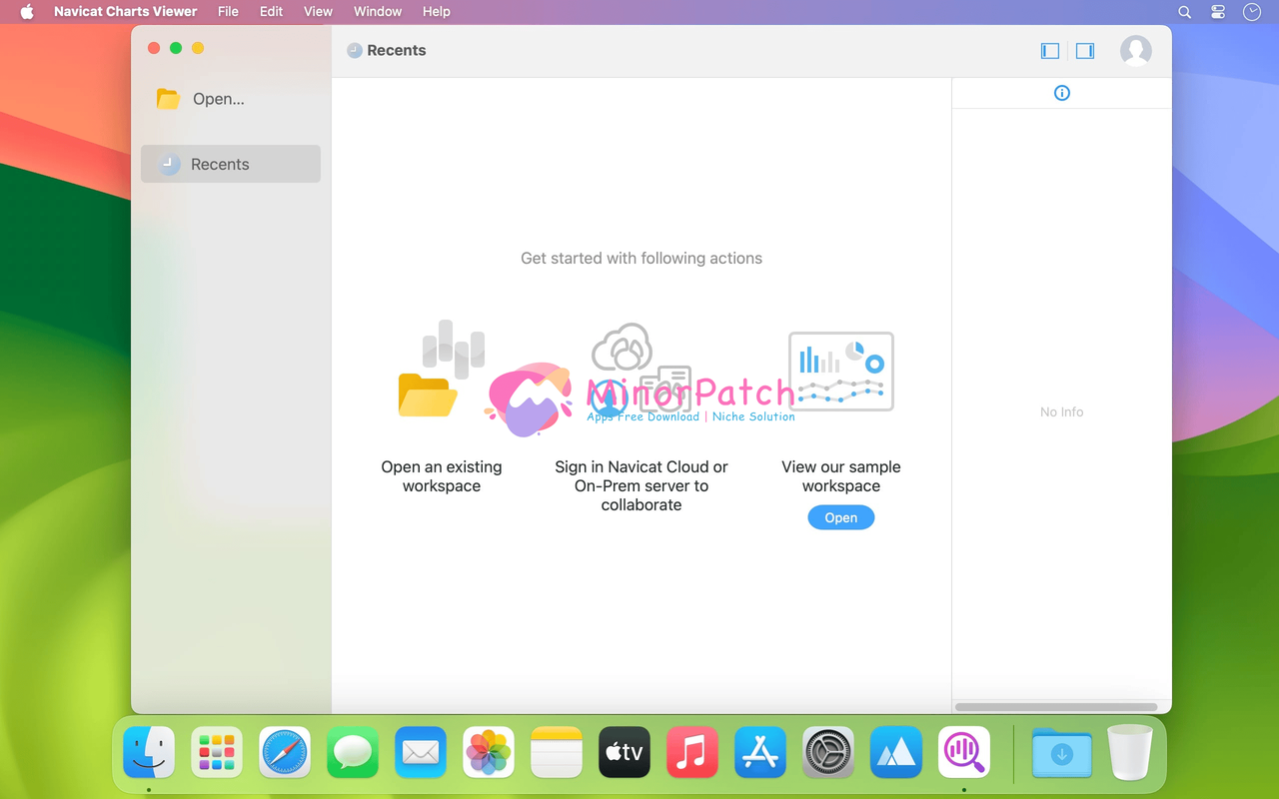Open the Apple menu
Screen dimensions: 1279x799
pyautogui.click(x=27, y=12)
